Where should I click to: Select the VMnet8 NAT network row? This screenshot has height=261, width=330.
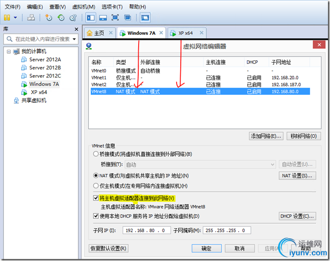pos(200,92)
